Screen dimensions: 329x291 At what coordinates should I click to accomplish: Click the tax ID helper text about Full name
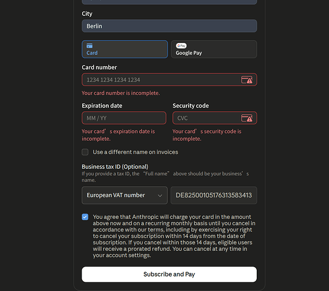165,177
